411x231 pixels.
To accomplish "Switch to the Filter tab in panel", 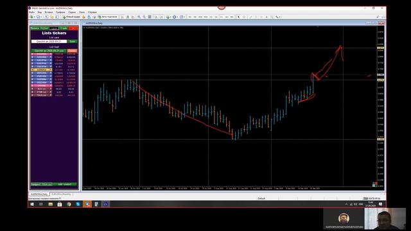I will tap(44, 28).
